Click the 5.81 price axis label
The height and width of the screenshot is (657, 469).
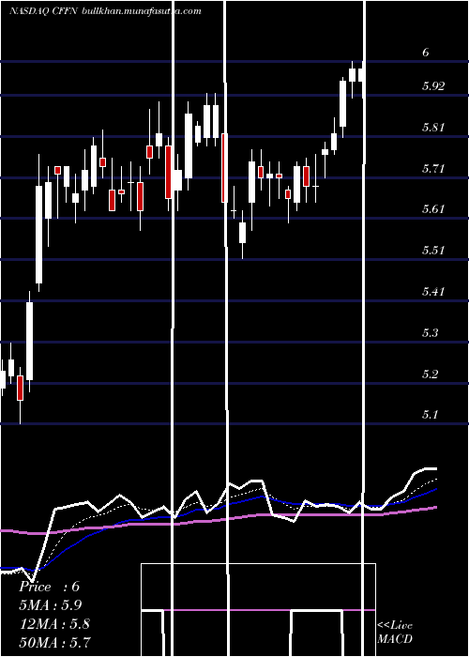[433, 128]
